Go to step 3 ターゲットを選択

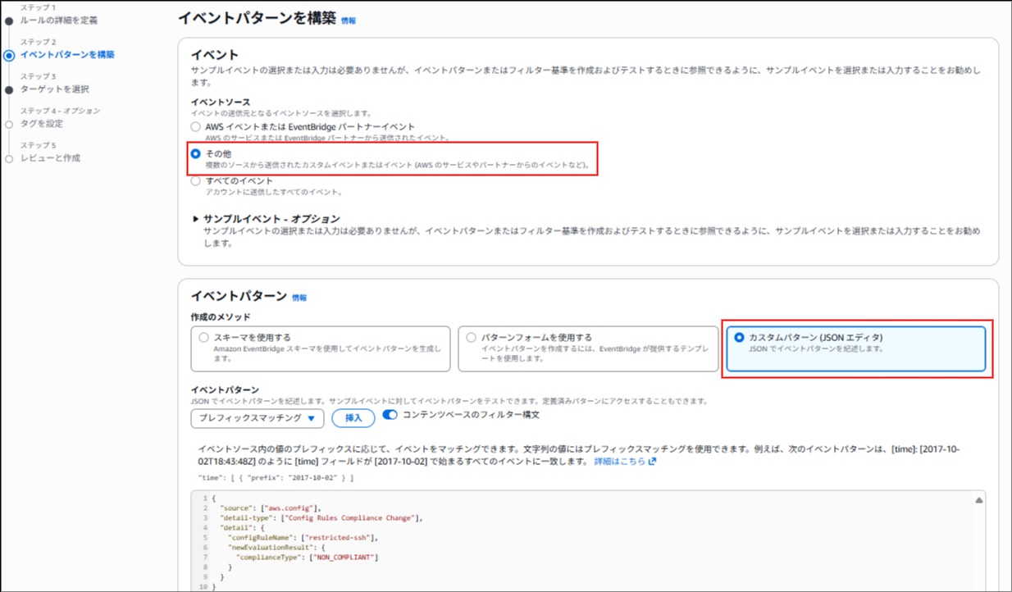click(54, 89)
